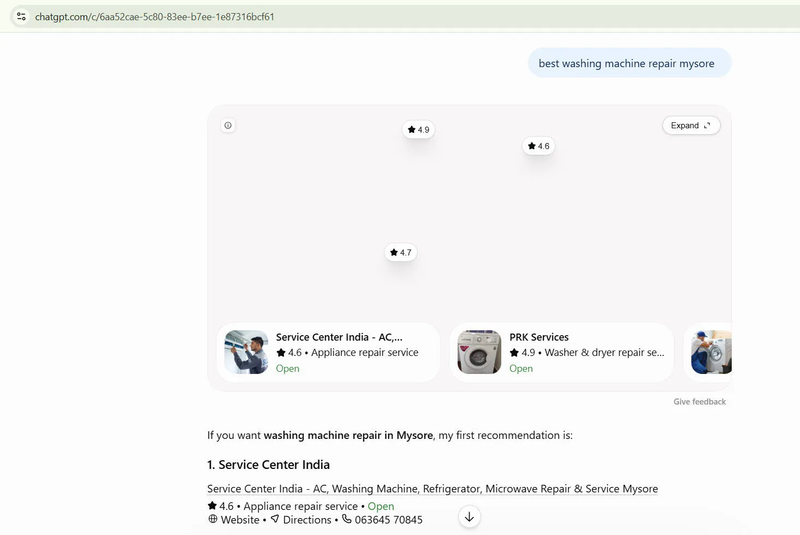Expand the map view
The height and width of the screenshot is (535, 800).
click(x=691, y=126)
